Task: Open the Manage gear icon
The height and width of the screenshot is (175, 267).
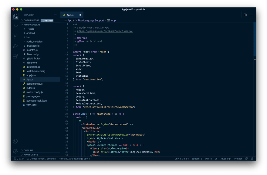Action: 15,151
